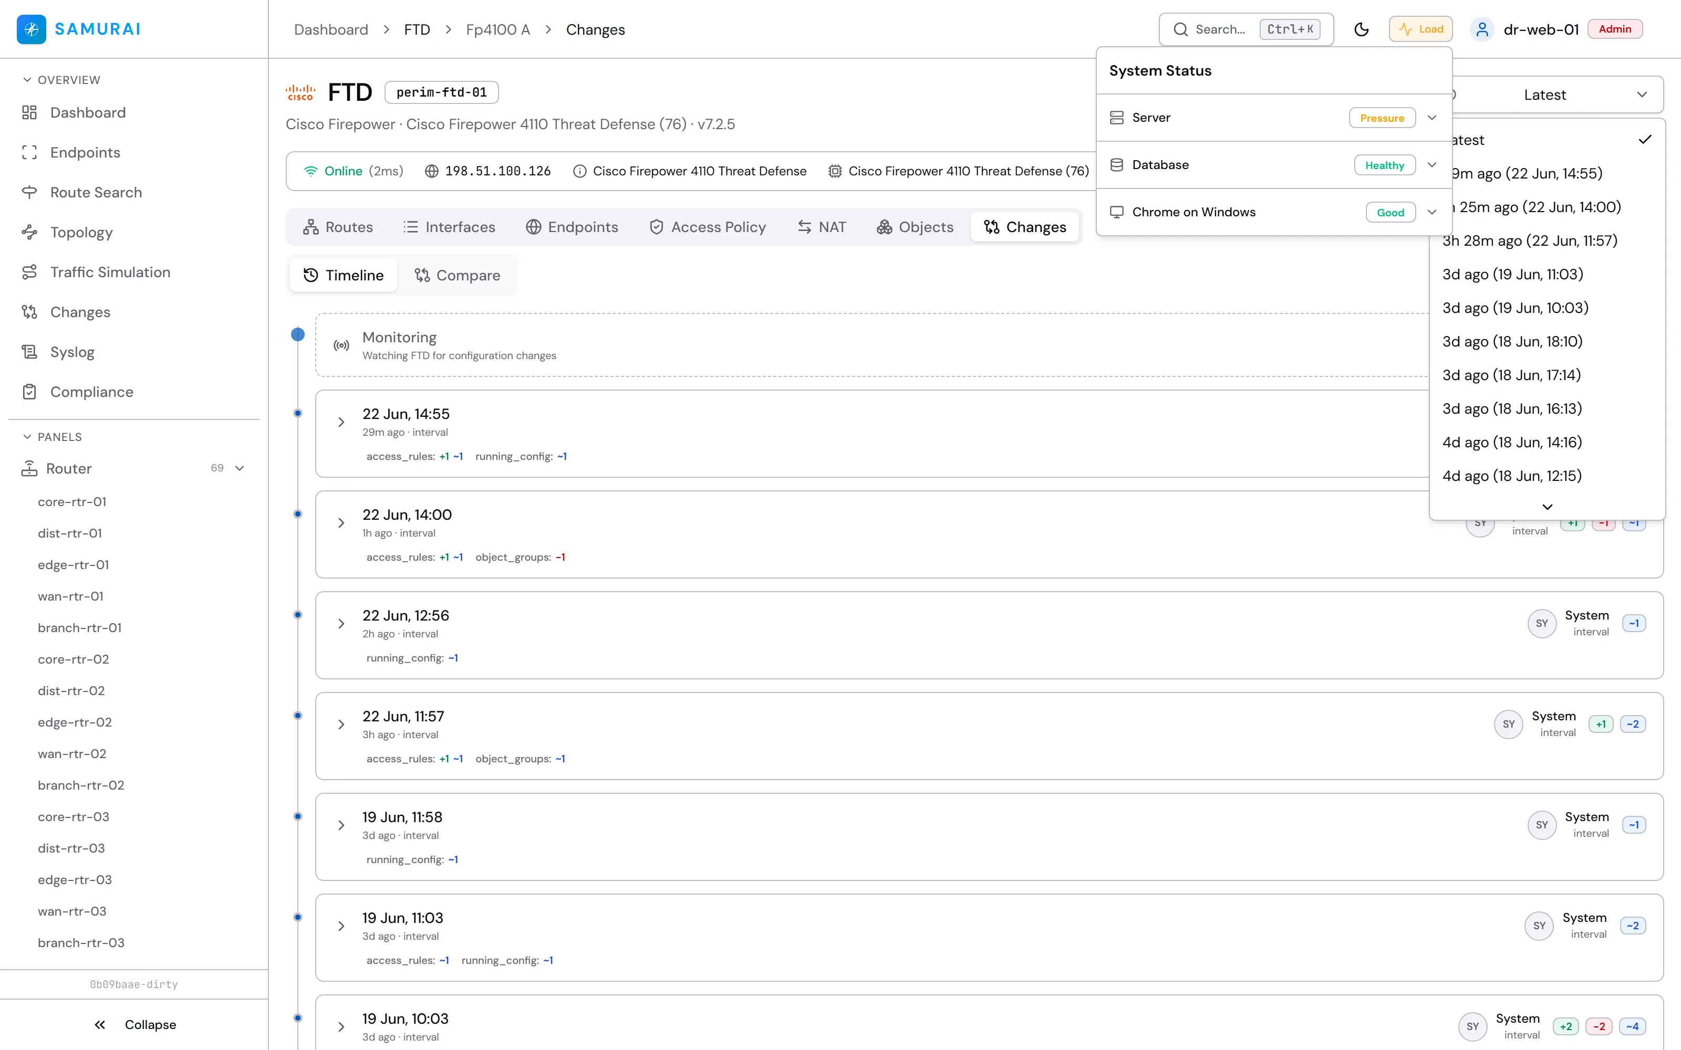Click the user avatar icon
Viewport: 1681px width, 1050px height.
[1481, 29]
